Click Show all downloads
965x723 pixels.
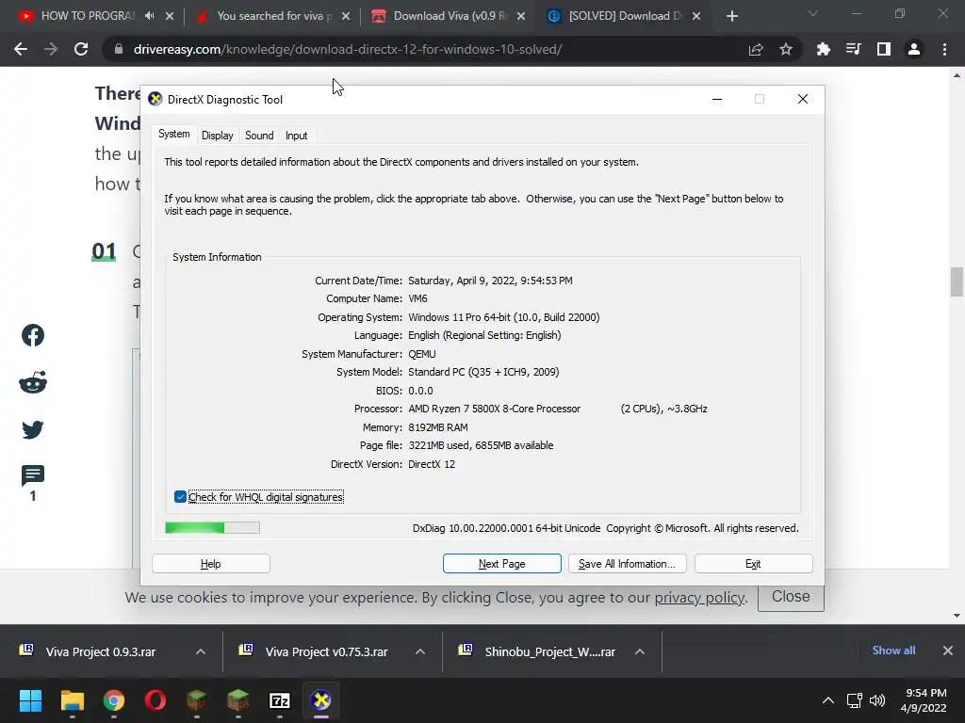click(x=893, y=651)
